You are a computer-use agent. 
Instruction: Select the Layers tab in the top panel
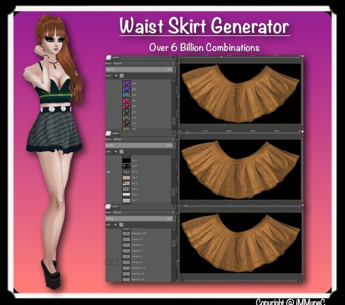[x=113, y=58]
